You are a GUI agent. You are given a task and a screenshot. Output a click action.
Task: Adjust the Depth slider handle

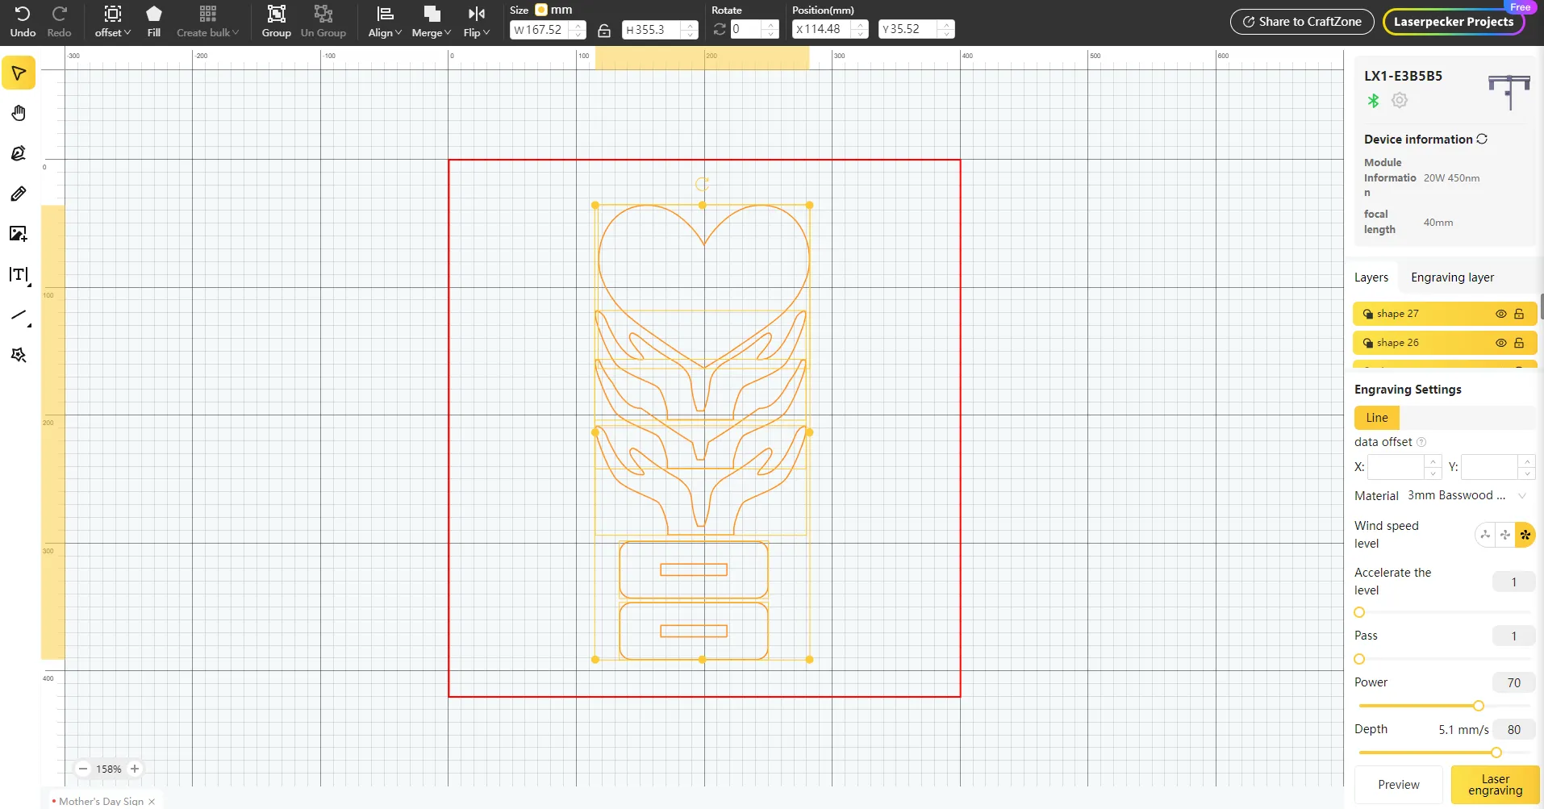(1496, 753)
